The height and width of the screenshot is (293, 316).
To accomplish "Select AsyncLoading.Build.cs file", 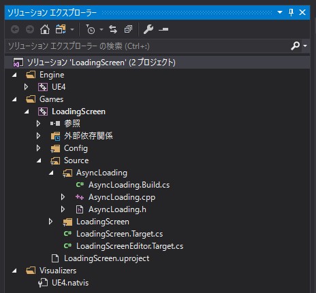I will [129, 185].
